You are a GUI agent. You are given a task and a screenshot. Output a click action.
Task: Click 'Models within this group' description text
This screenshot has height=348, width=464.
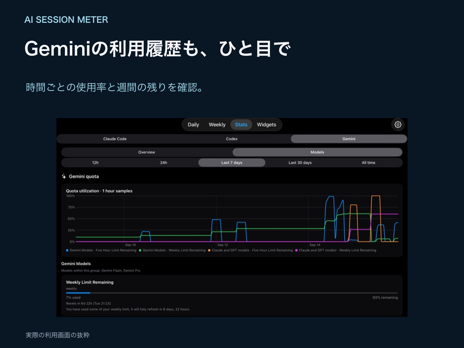coord(101,270)
